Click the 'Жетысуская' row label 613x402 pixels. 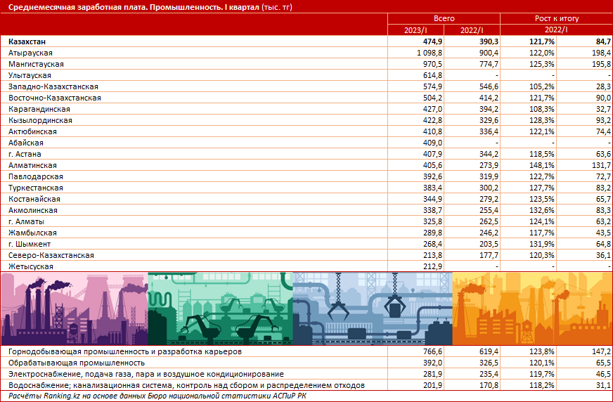[30, 267]
